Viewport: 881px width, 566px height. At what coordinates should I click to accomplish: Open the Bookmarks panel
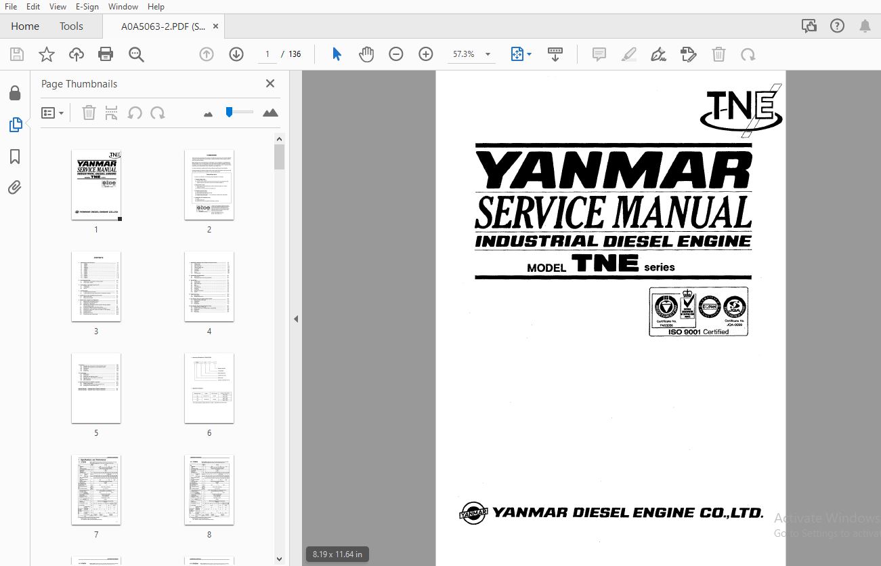pyautogui.click(x=15, y=157)
